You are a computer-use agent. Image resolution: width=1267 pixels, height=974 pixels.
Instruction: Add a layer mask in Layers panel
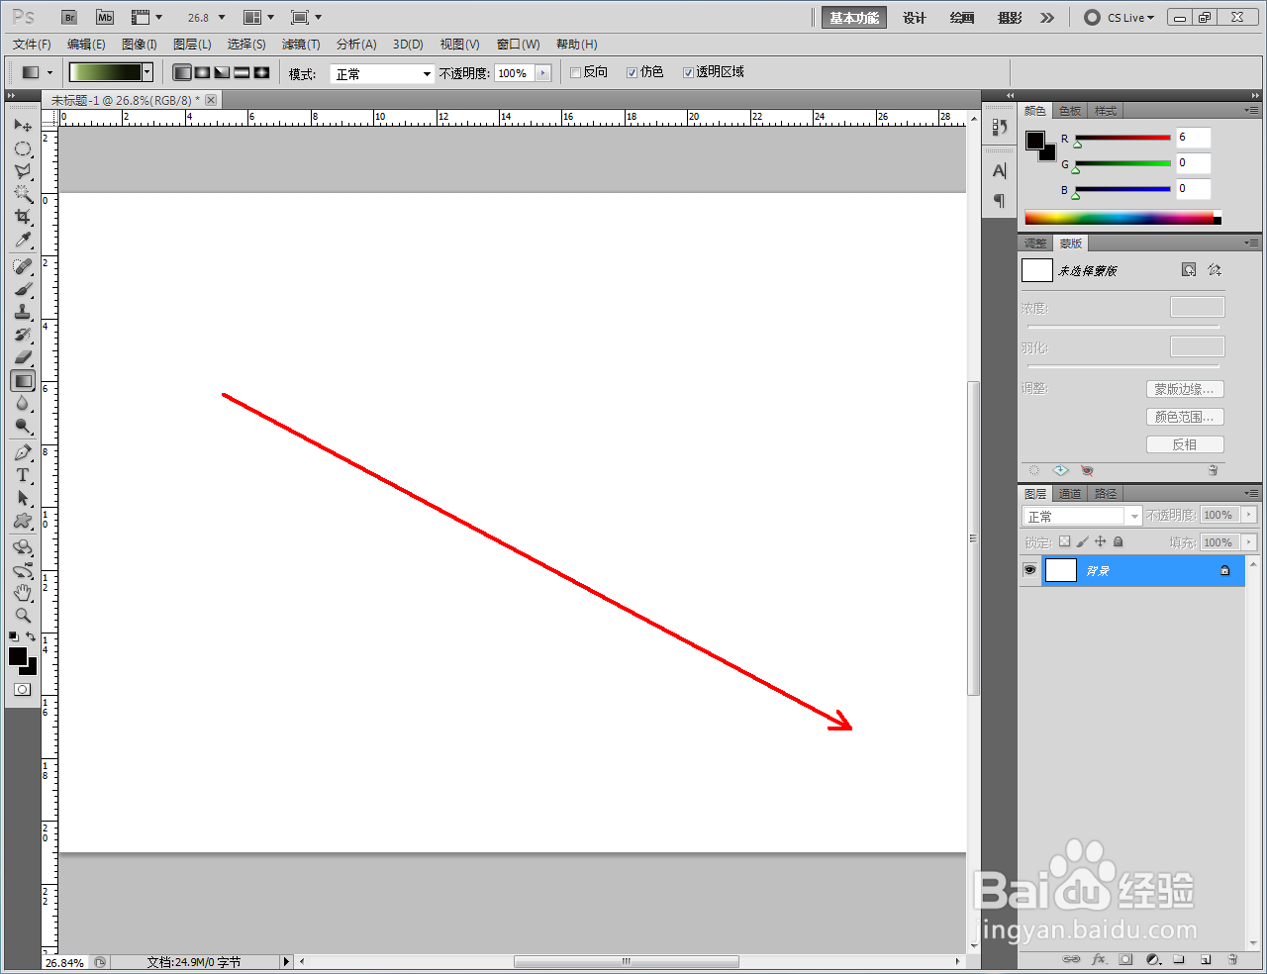click(1125, 959)
